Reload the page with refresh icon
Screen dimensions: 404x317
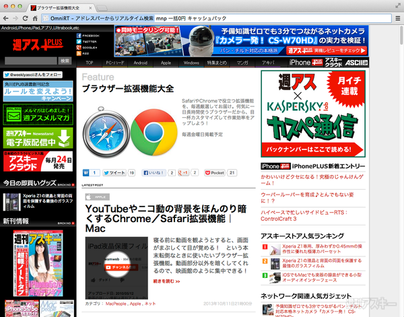[x=26, y=18]
